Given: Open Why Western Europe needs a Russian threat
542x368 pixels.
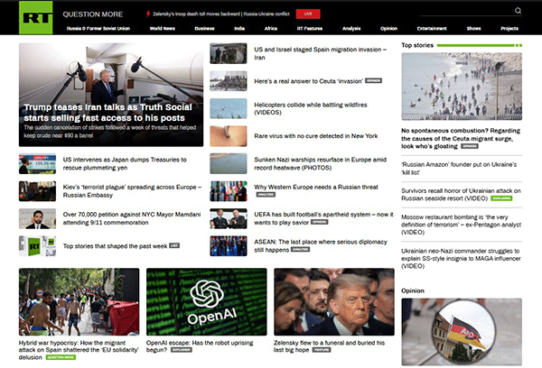Looking at the screenshot, I should (316, 187).
